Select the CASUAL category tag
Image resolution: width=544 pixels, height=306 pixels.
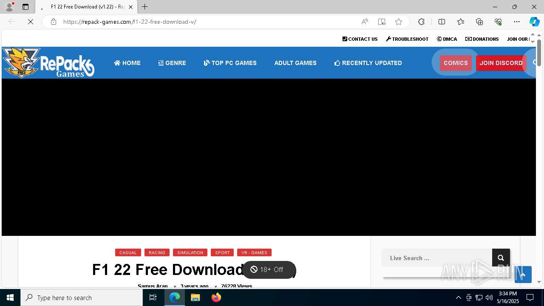[x=128, y=252]
